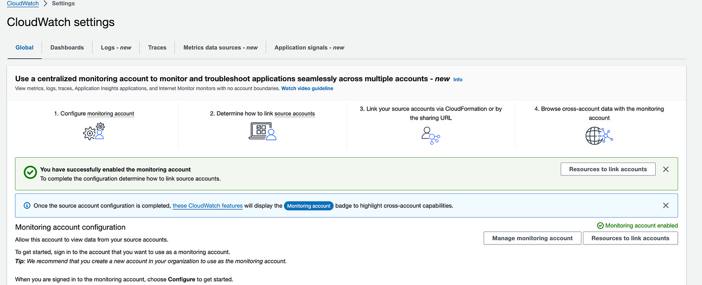Click Resources to link accounts in success banner
Image resolution: width=702 pixels, height=285 pixels.
click(x=608, y=169)
